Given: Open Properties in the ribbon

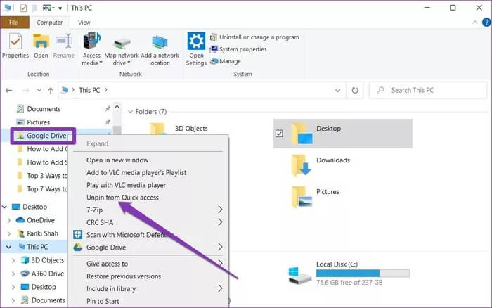Looking at the screenshot, I should tap(15, 46).
